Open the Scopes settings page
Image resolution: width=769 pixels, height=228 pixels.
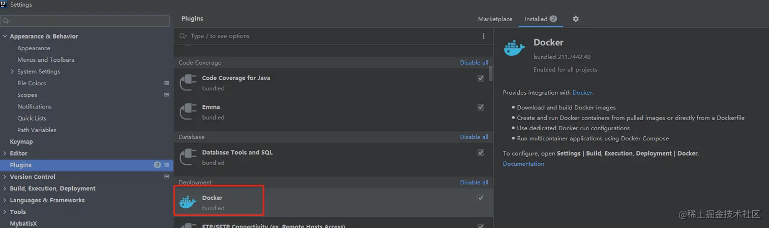tap(27, 95)
